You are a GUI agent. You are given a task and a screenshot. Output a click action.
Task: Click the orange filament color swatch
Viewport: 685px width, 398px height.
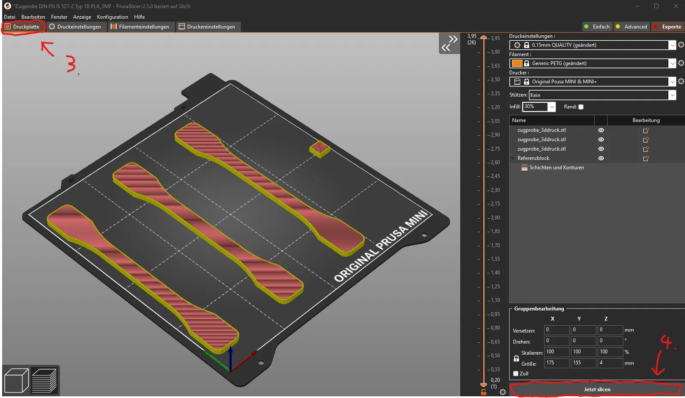tap(517, 63)
